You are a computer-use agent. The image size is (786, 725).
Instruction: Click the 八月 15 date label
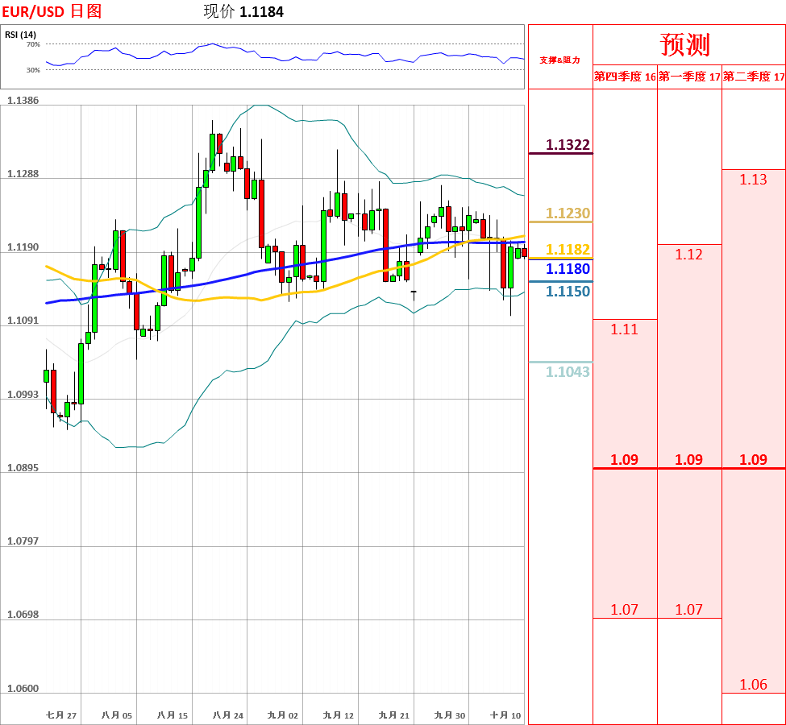173,715
